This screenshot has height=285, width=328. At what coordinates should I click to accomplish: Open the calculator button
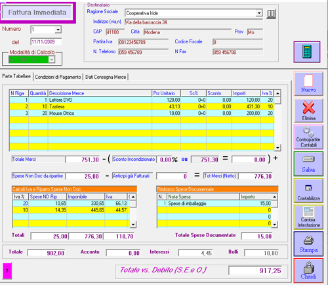click(307, 52)
